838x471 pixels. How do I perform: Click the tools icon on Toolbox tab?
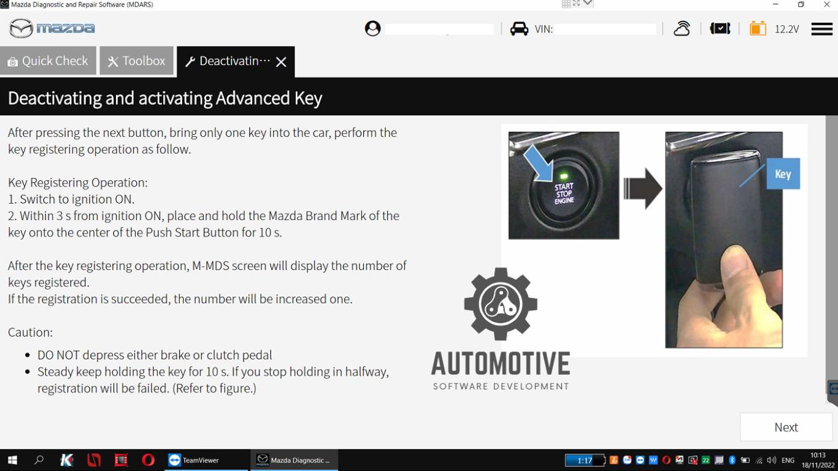[113, 61]
